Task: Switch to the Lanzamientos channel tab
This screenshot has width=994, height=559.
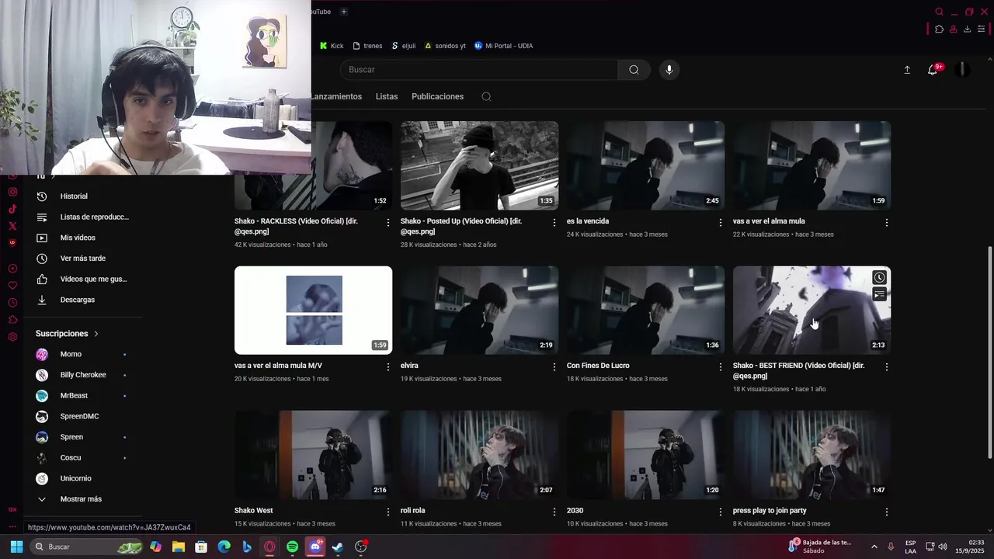Action: [x=337, y=97]
